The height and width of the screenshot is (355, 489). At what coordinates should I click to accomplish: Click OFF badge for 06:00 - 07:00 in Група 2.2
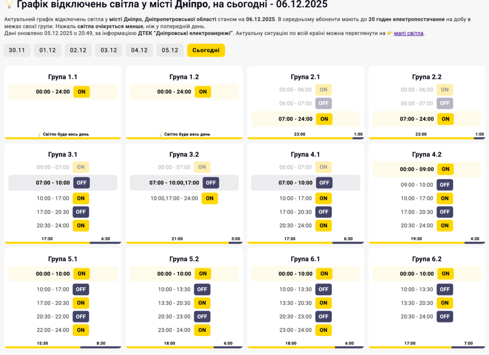(445, 103)
